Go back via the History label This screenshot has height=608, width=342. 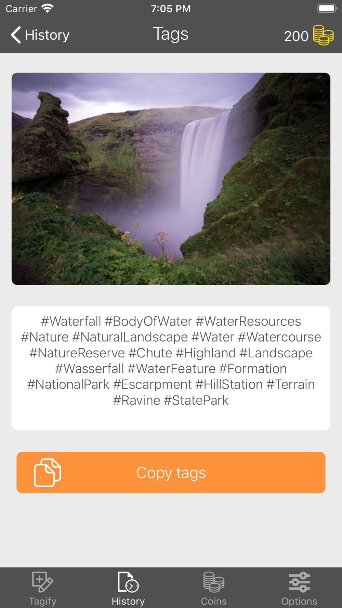point(47,35)
